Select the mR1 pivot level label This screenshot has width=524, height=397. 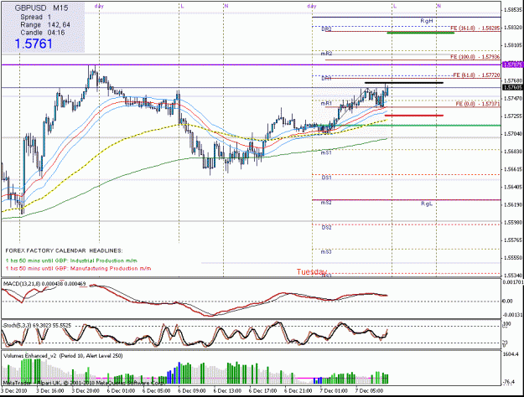326,104
